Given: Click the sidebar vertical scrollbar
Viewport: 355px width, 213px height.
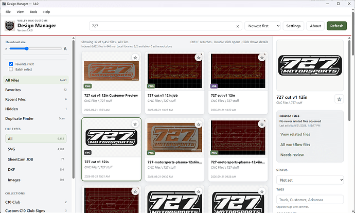Looking at the screenshot, I should (x=74, y=109).
